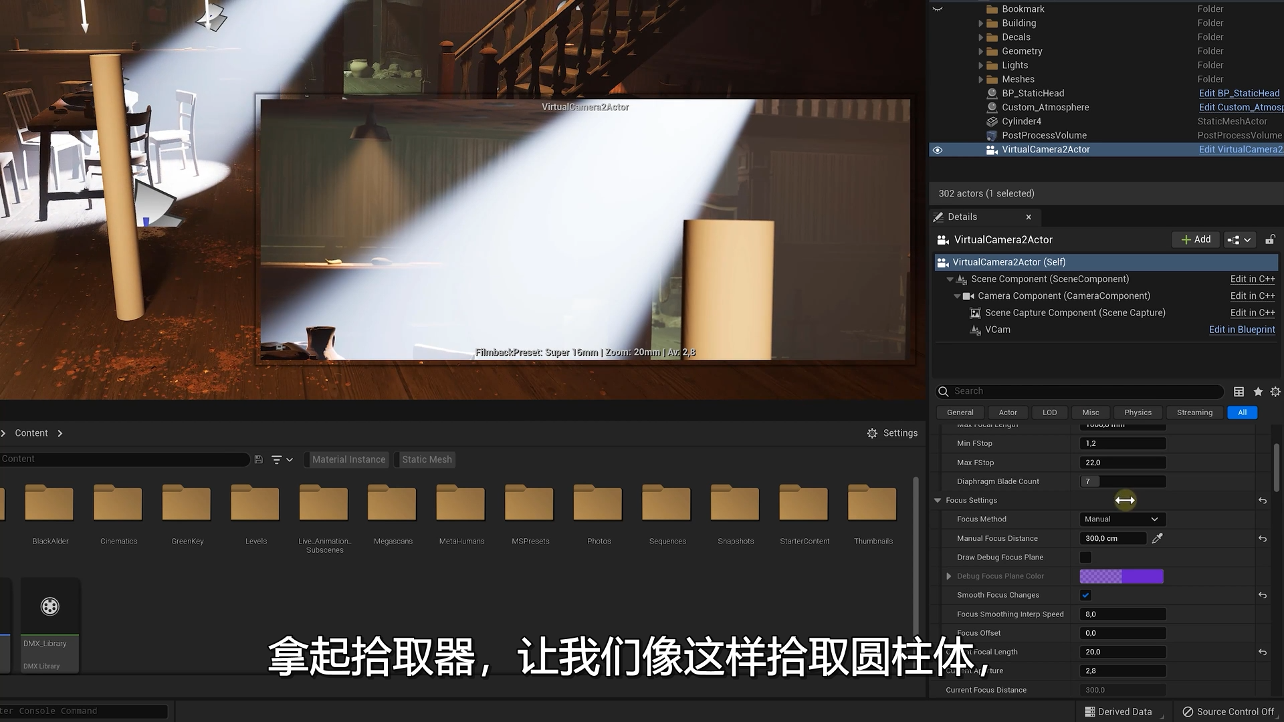
Task: Reset Manual Focus Distance to default
Action: pyautogui.click(x=1263, y=538)
